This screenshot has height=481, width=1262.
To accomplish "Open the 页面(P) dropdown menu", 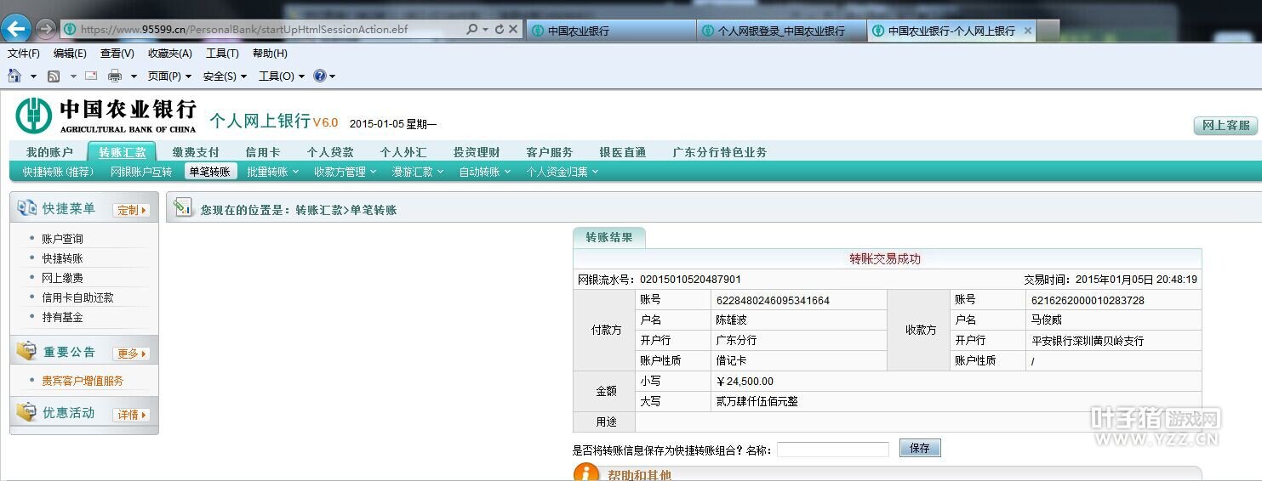I will (169, 76).
